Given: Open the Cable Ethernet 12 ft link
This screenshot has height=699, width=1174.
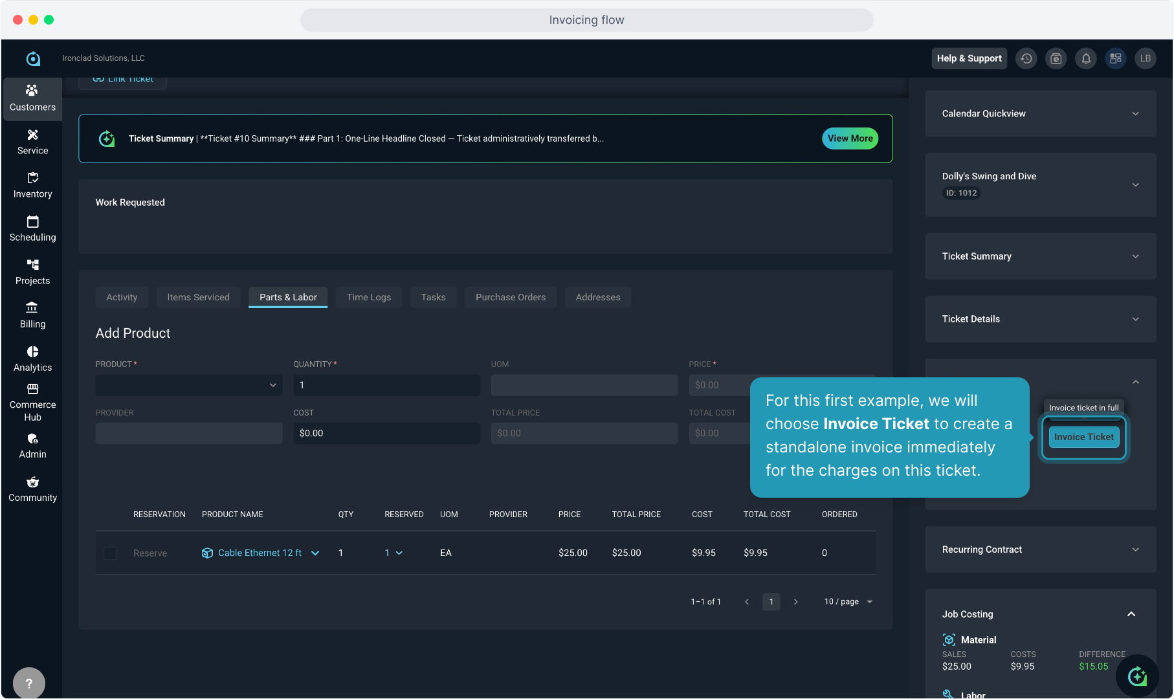Looking at the screenshot, I should [x=260, y=553].
